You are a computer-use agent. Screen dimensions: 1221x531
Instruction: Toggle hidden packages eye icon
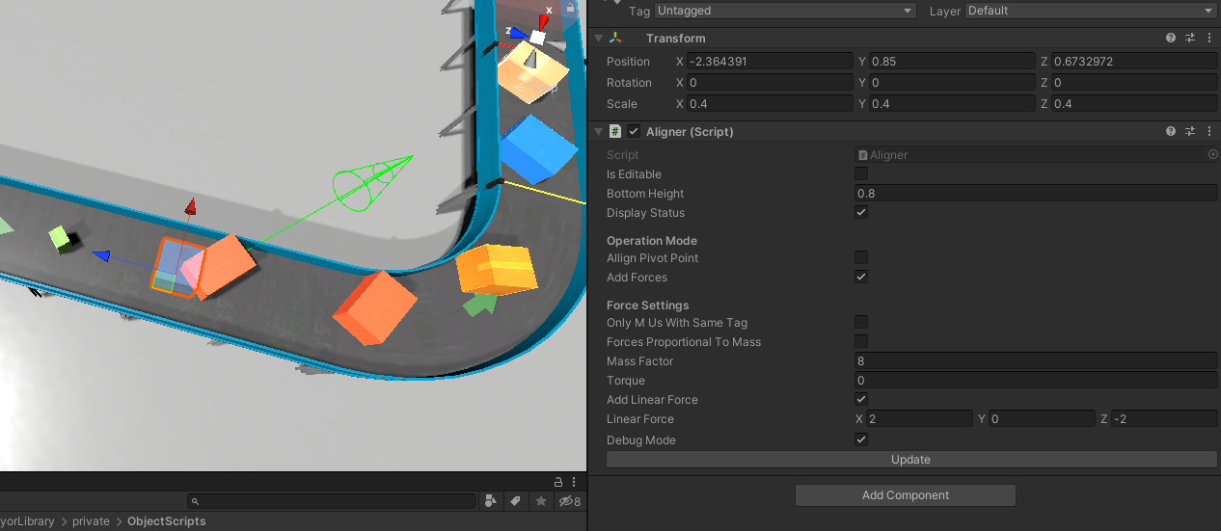[x=569, y=501]
